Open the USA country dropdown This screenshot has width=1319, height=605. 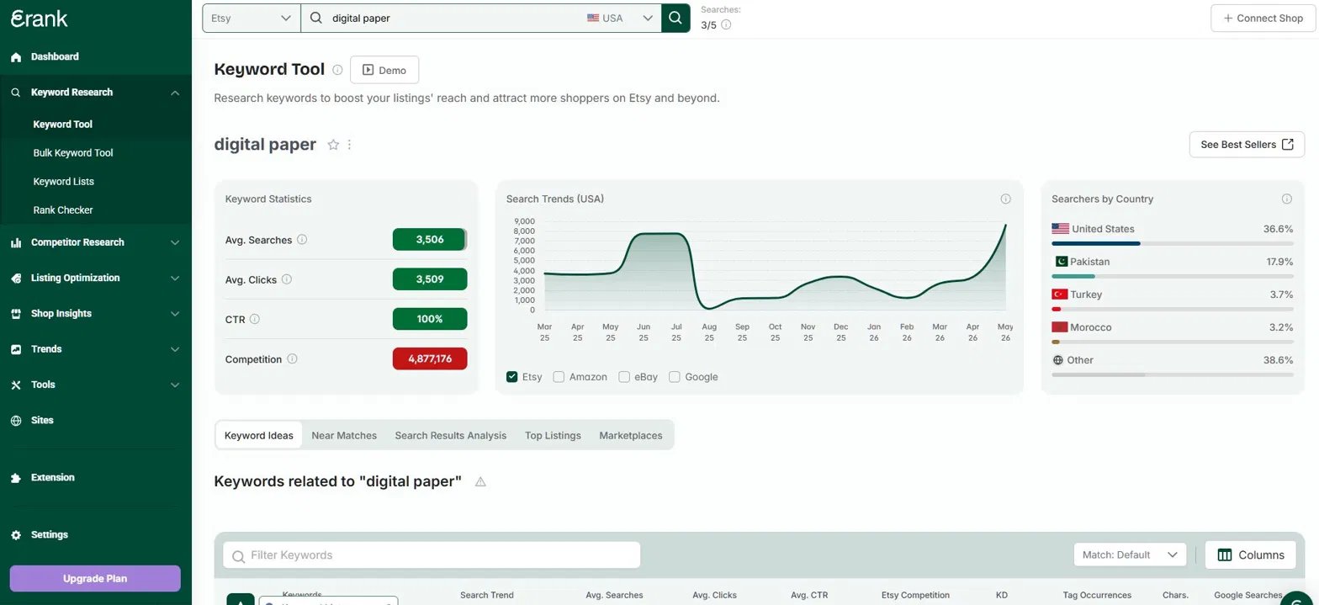click(620, 18)
